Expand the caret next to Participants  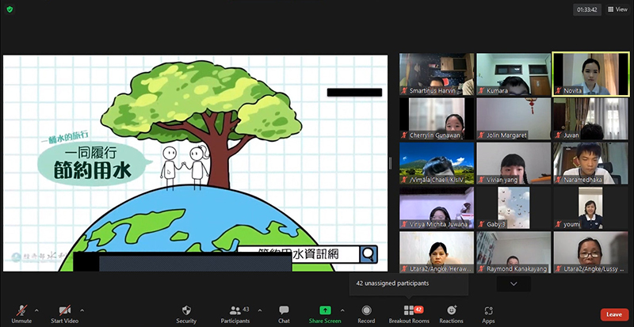(258, 310)
